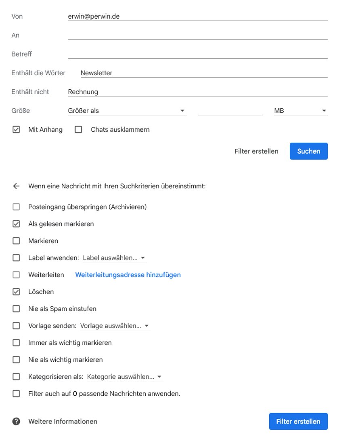Open the Größer als dropdown arrow
Viewport: 339px width, 441px height.
click(x=183, y=110)
